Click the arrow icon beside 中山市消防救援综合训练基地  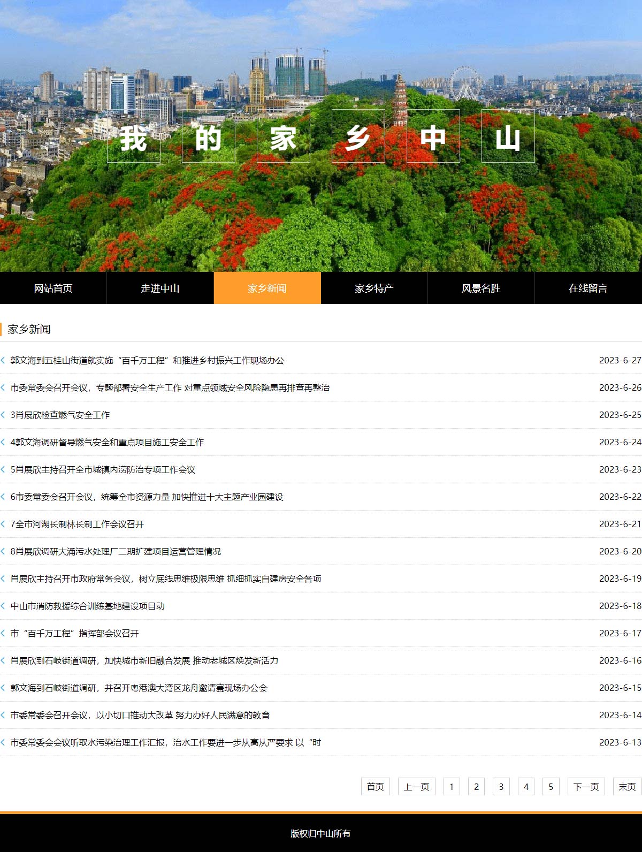coord(3,606)
